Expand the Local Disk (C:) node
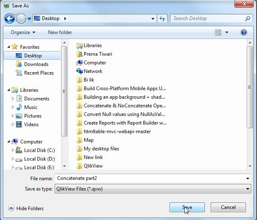Viewport: 257px width, 220px height. click(13, 150)
